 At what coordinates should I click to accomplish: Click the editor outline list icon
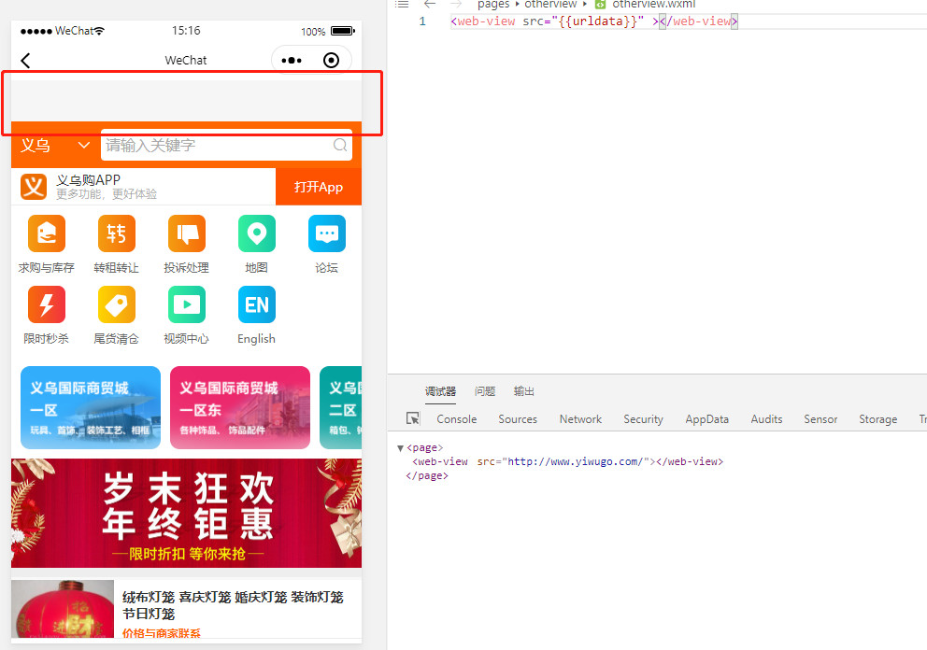(402, 4)
